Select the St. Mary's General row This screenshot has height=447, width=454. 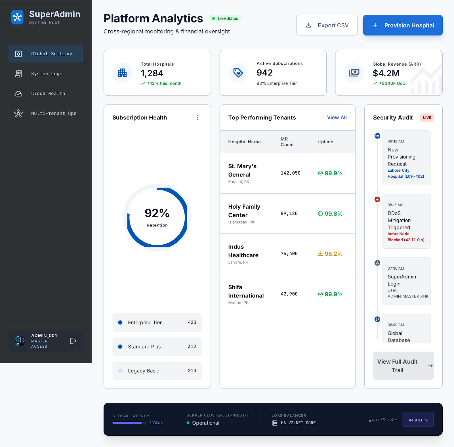pyautogui.click(x=287, y=173)
